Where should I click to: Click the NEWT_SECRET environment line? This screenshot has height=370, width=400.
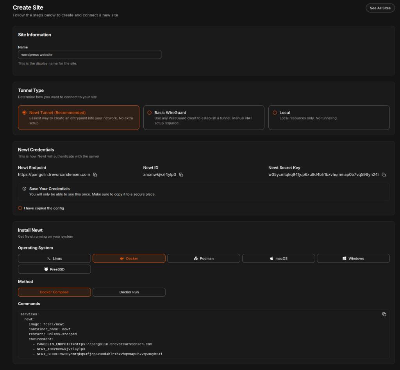pyautogui.click(x=97, y=354)
